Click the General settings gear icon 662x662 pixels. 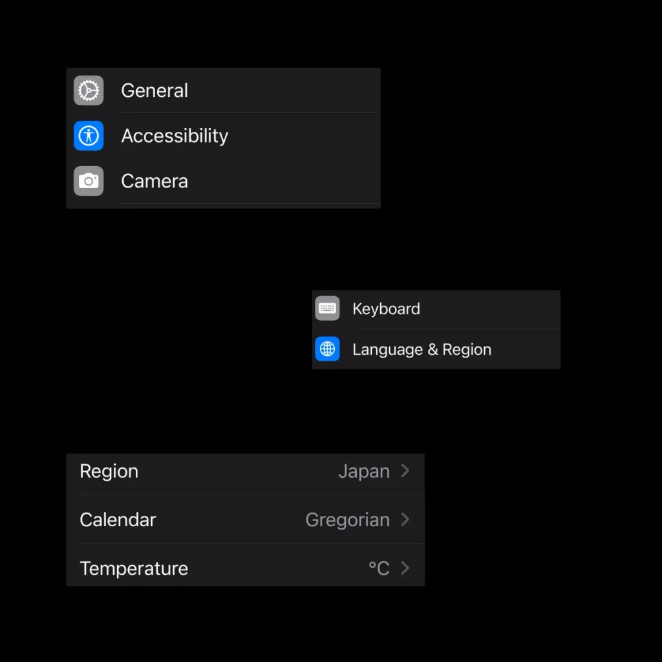point(89,91)
